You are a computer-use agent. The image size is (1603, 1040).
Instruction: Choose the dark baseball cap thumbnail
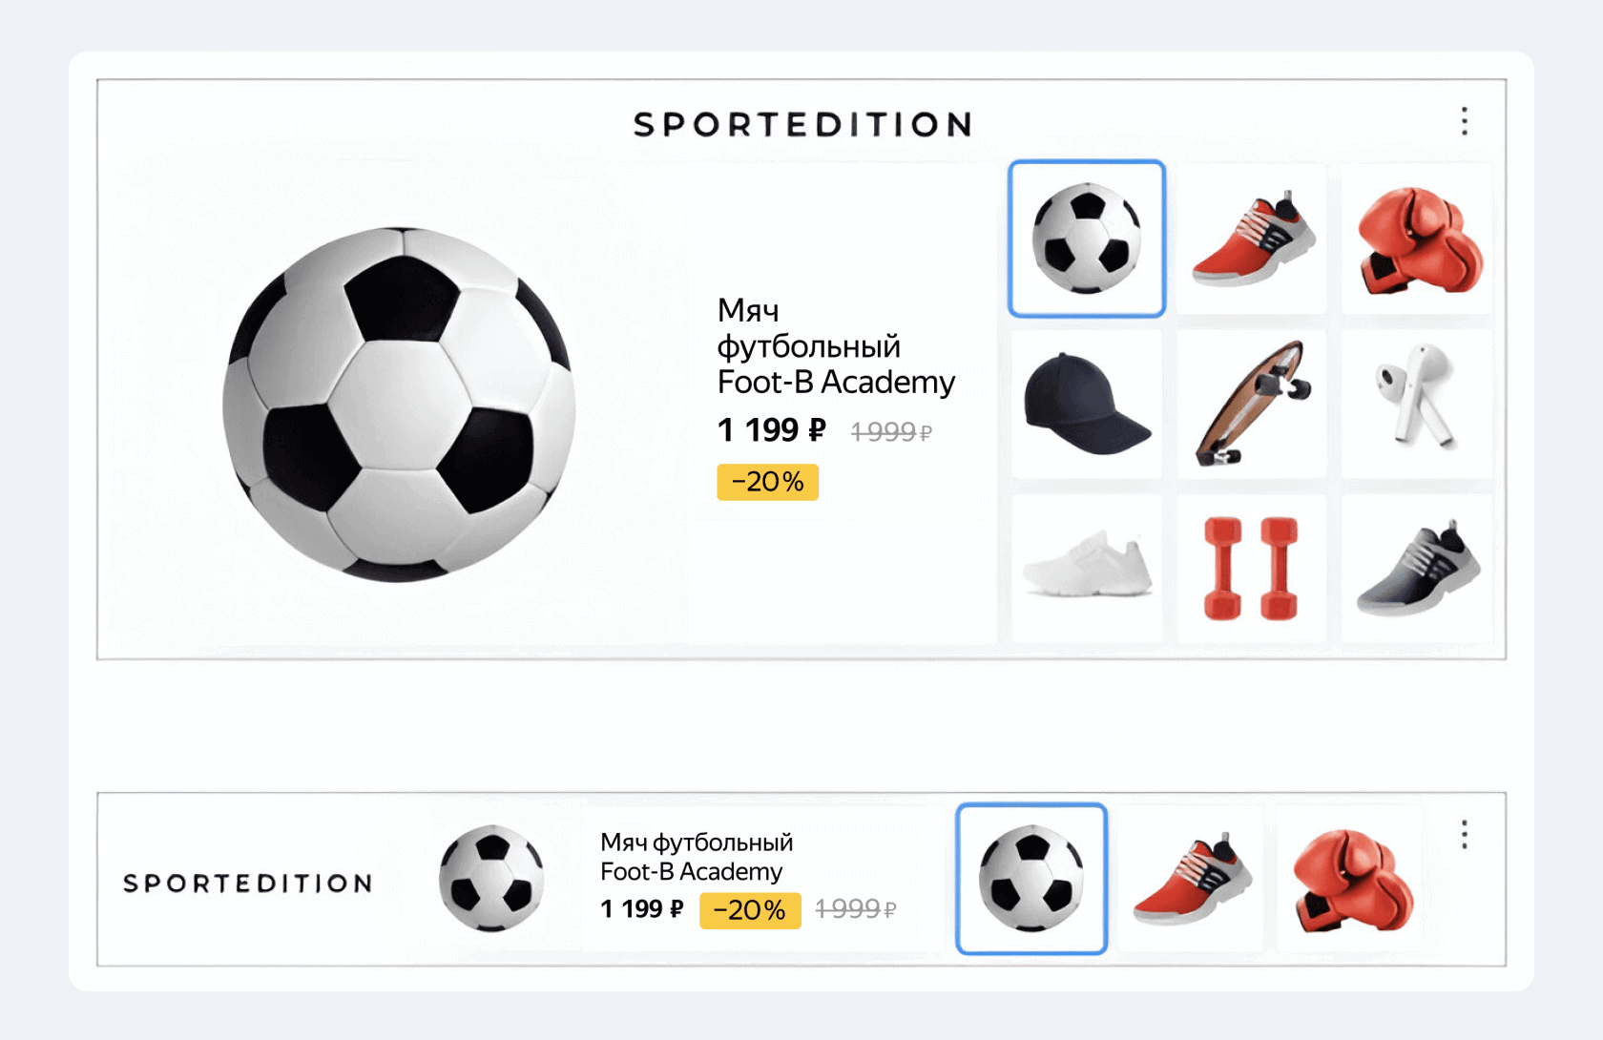click(x=1087, y=404)
